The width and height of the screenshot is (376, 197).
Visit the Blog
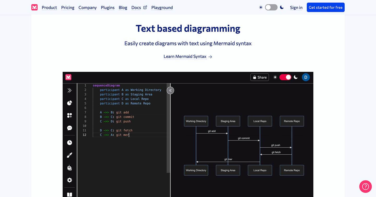tap(123, 8)
